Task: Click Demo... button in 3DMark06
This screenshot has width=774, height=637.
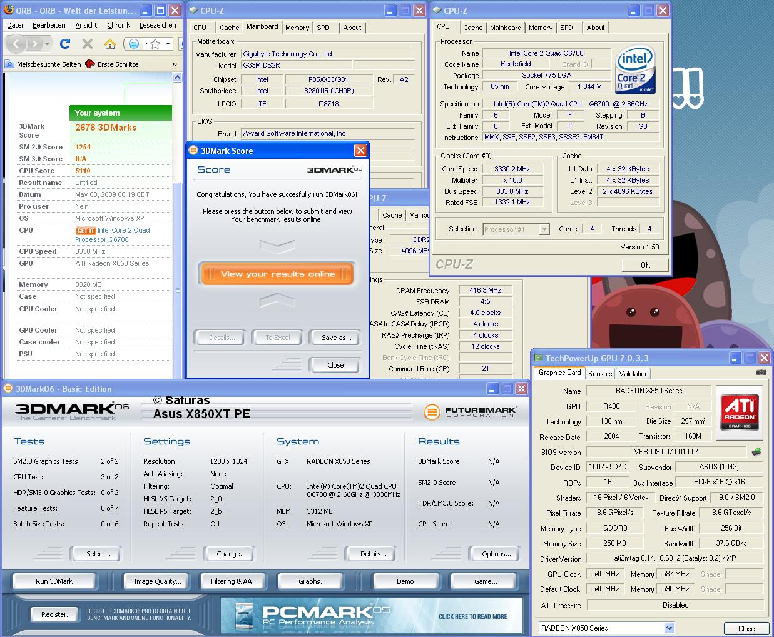Action: click(408, 581)
